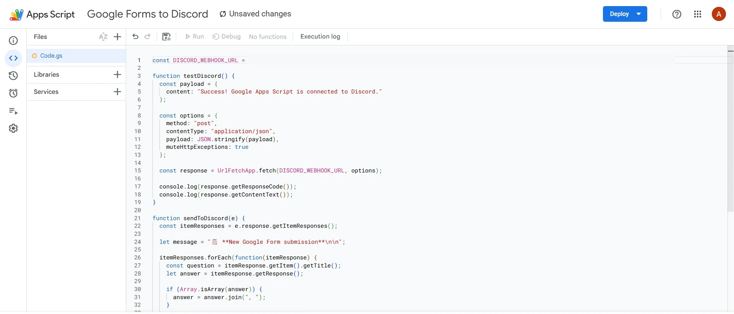Save project to Drive icon
Viewport: 734px width, 314px height.
[166, 37]
